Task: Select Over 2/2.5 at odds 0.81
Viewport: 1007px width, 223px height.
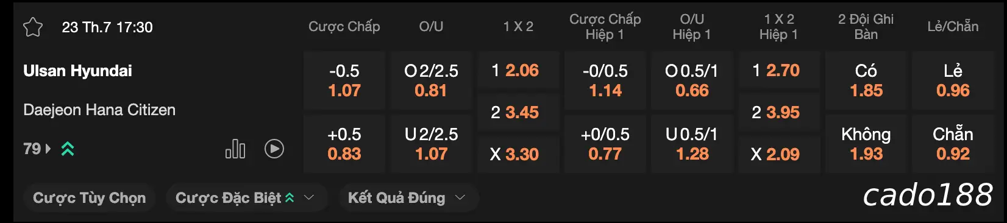Action: (431, 80)
